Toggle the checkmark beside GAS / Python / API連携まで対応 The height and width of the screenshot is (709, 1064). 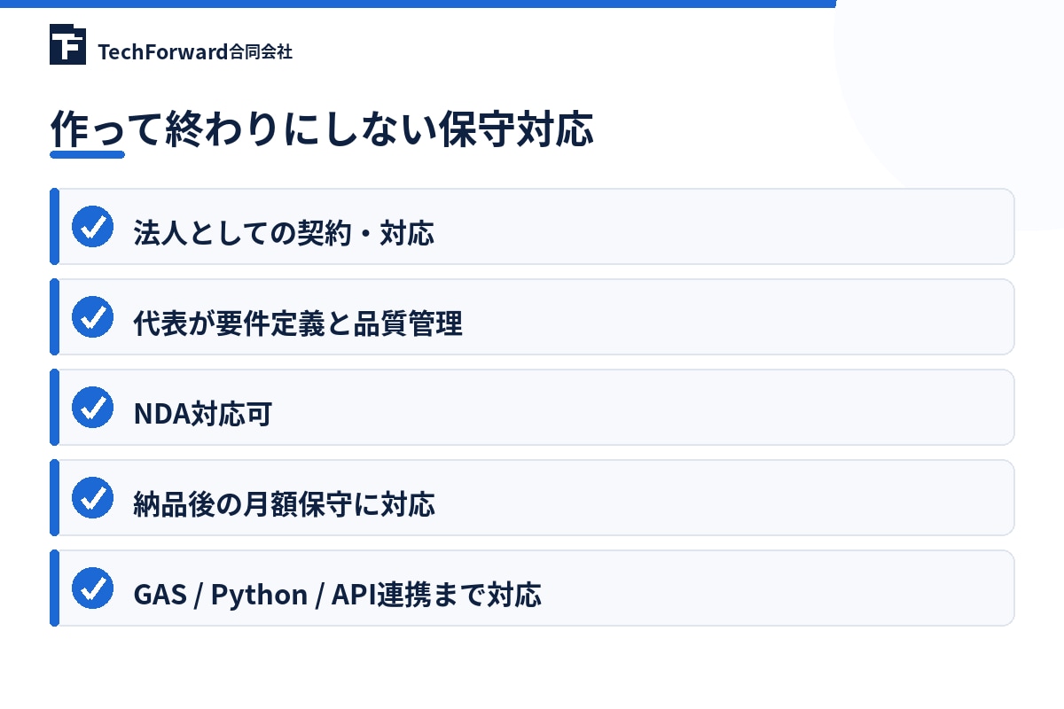[x=92, y=588]
